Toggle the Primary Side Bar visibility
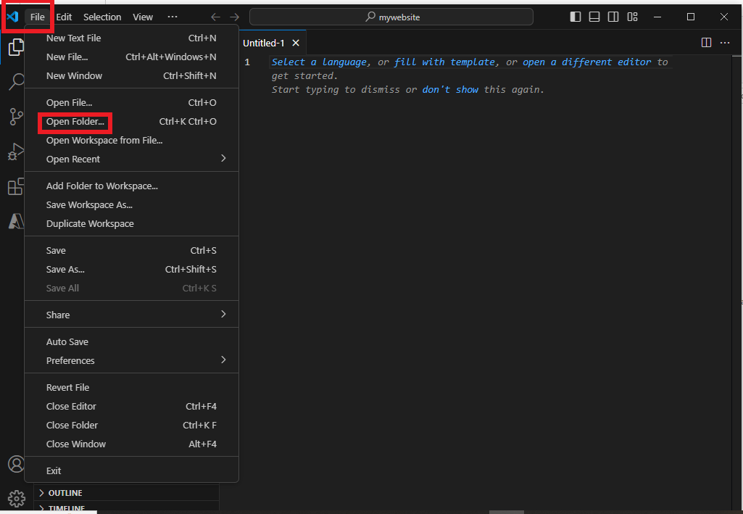The width and height of the screenshot is (743, 514). [x=576, y=17]
